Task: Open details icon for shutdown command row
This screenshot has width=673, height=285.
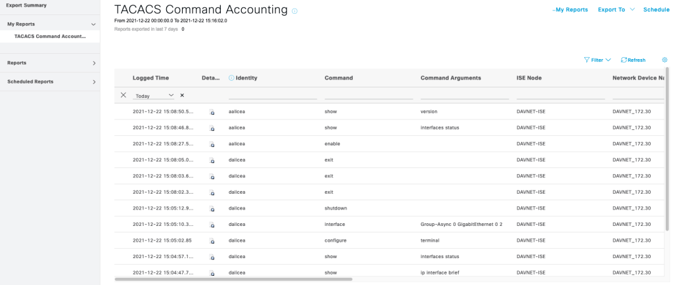Action: (212, 209)
